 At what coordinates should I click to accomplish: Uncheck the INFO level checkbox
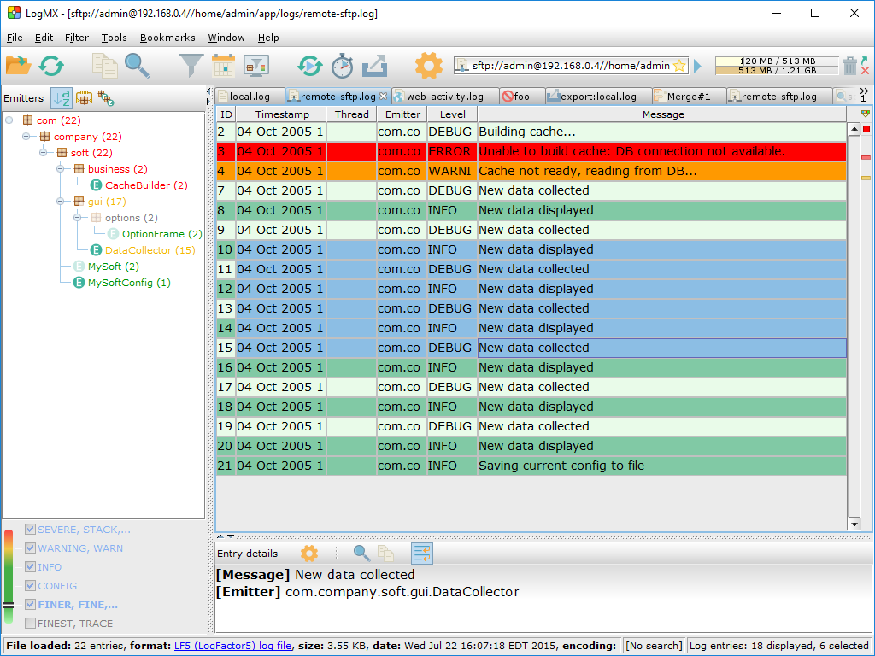31,567
